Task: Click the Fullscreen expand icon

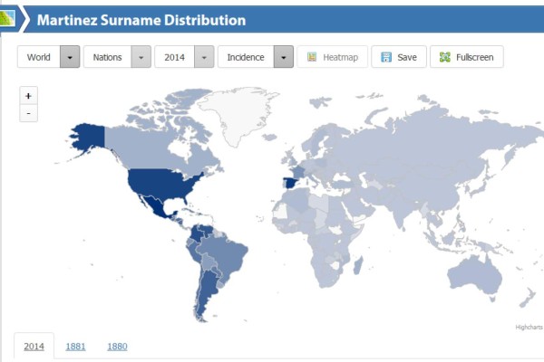Action: pos(444,57)
